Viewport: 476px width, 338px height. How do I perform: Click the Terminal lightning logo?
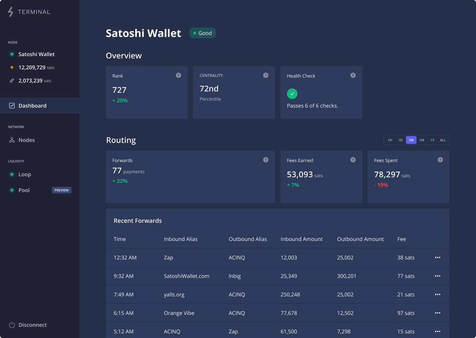(x=11, y=12)
